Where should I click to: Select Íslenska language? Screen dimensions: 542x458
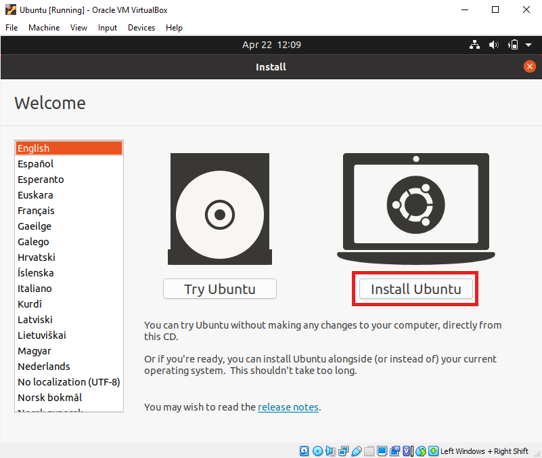[69, 273]
